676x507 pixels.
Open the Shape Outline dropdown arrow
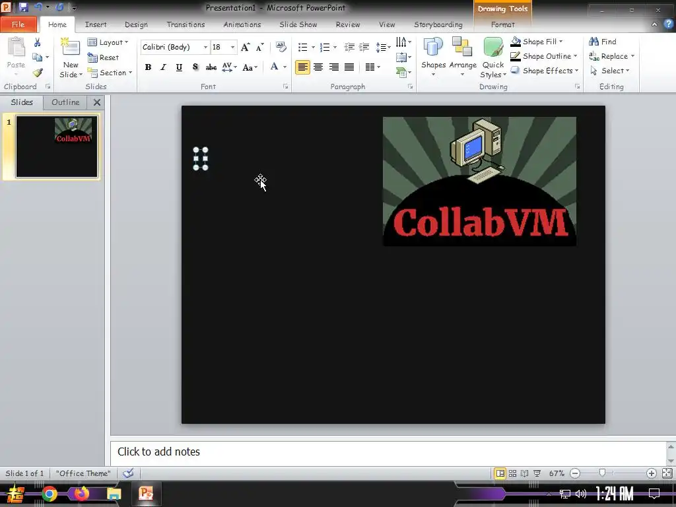pos(575,56)
